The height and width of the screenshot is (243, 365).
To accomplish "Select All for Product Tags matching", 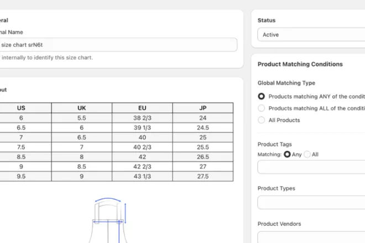I will pyautogui.click(x=307, y=155).
